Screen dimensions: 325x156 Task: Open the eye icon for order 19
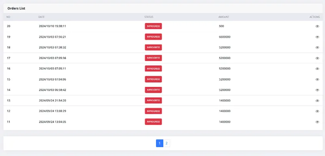pos(317,37)
